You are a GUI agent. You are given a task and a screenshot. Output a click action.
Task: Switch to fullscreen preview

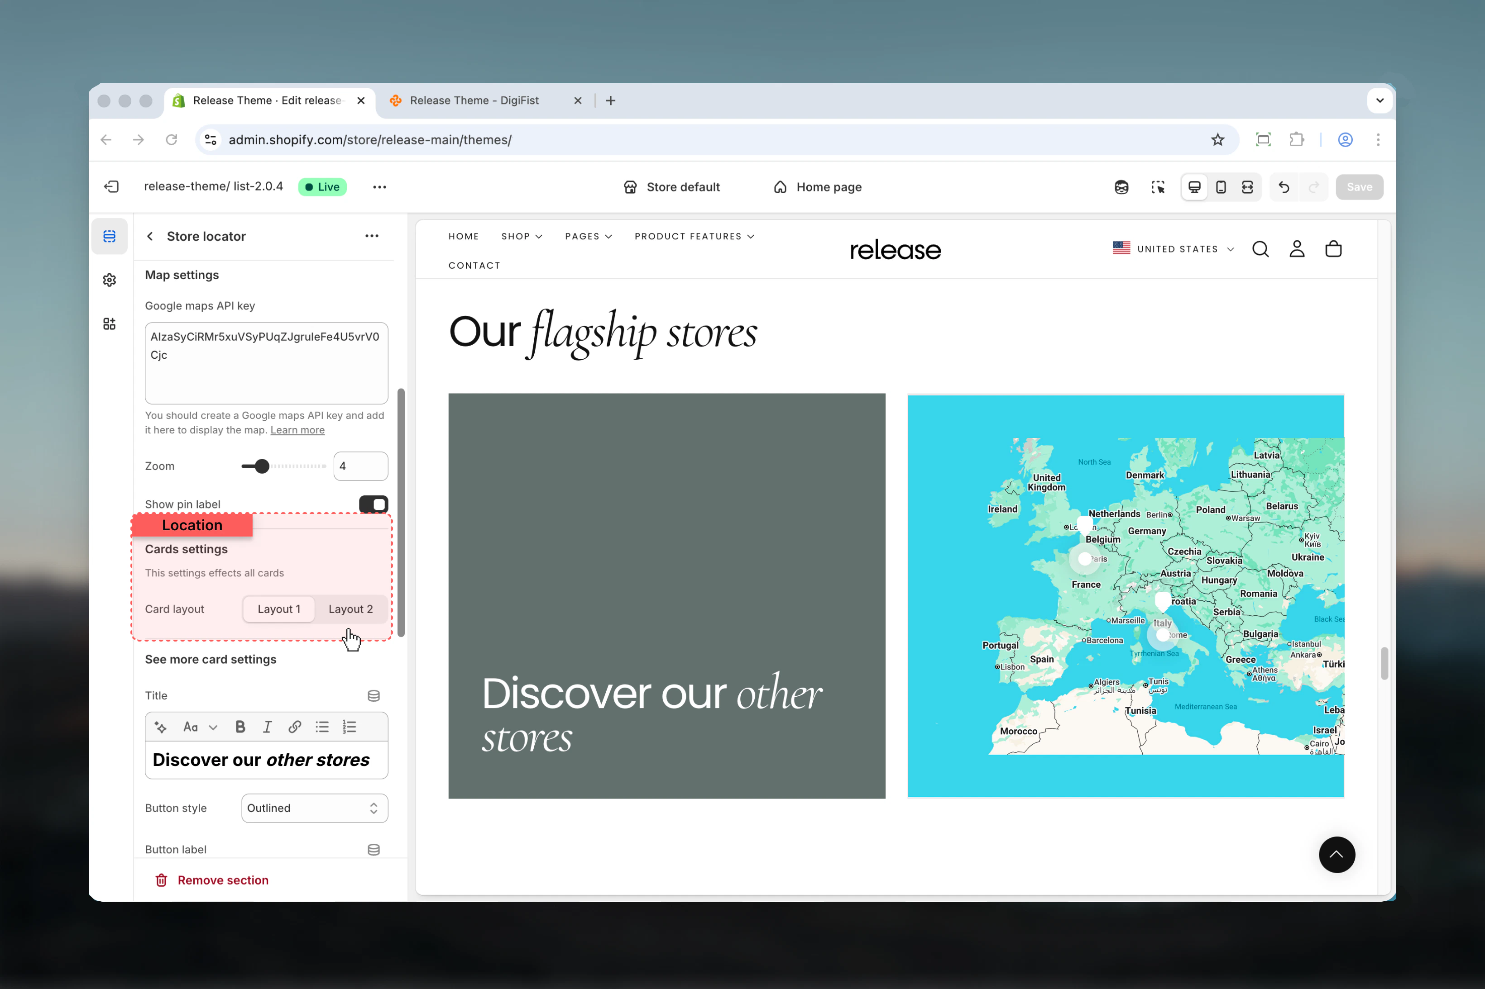coord(1247,187)
